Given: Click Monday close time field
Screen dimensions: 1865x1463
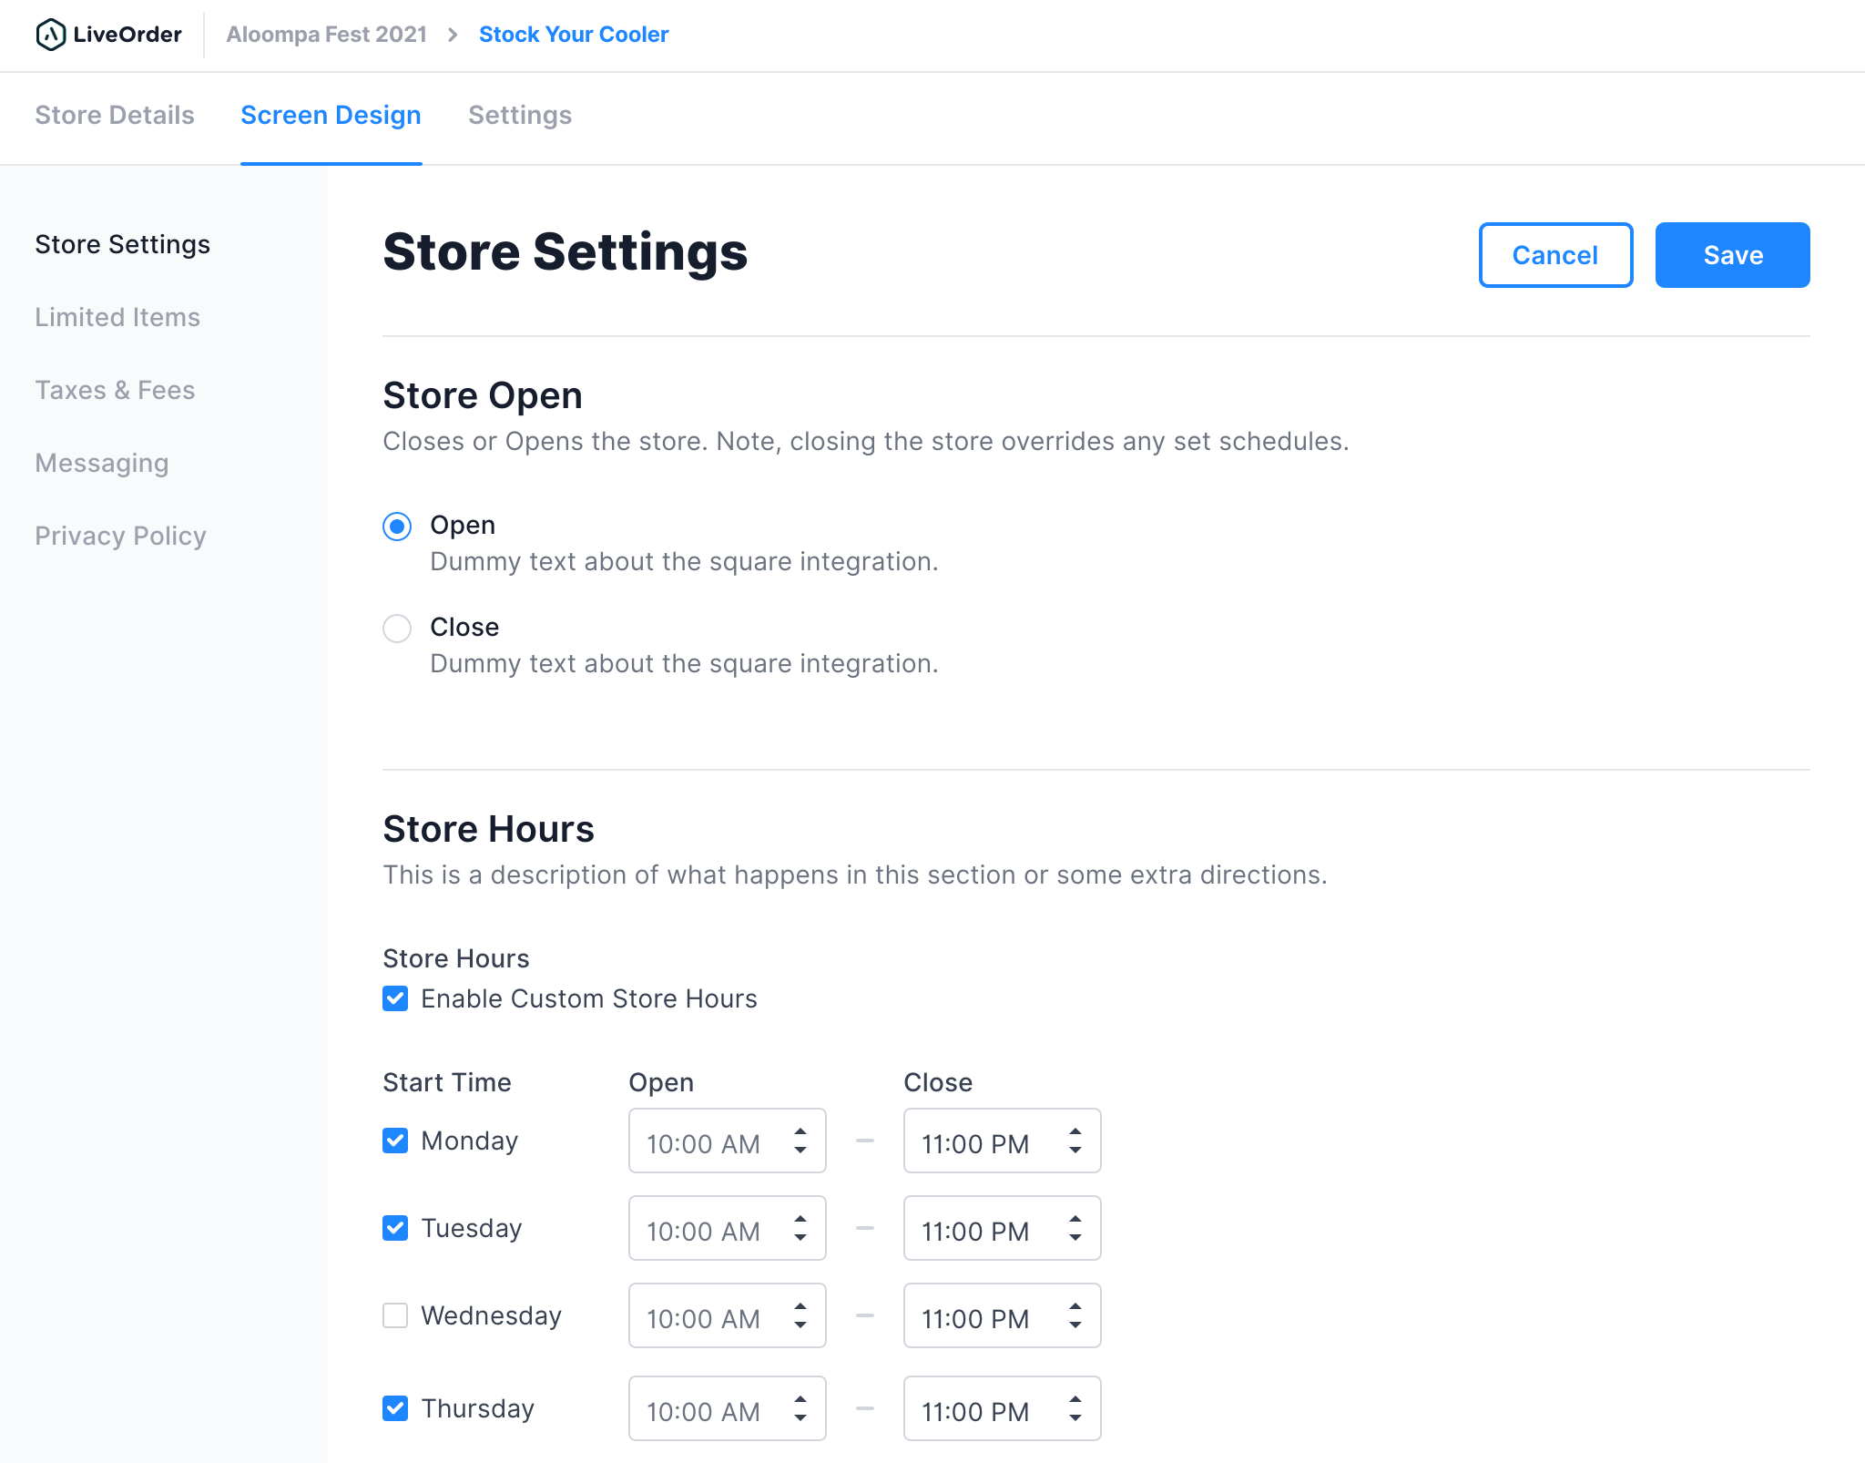Looking at the screenshot, I should pyautogui.click(x=1002, y=1141).
